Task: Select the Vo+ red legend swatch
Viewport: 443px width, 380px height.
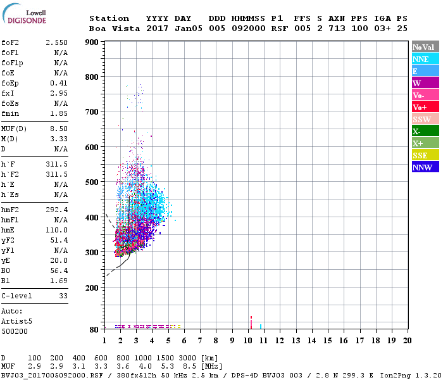Action: (425, 107)
